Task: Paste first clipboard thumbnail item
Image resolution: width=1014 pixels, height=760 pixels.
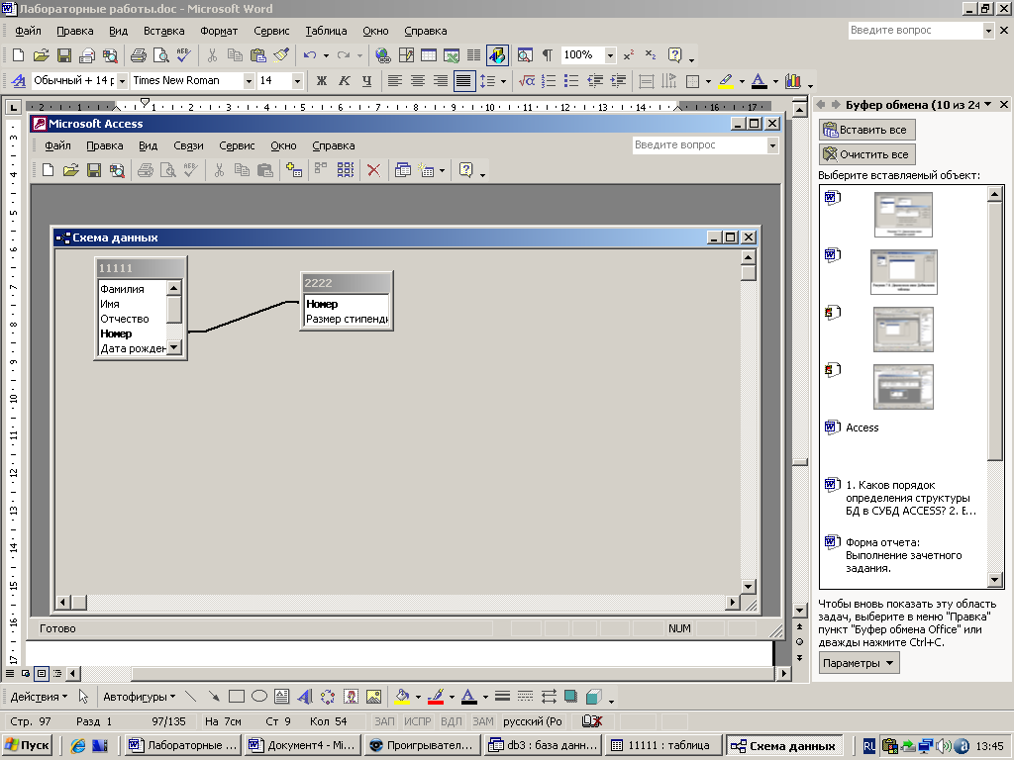Action: tap(903, 215)
